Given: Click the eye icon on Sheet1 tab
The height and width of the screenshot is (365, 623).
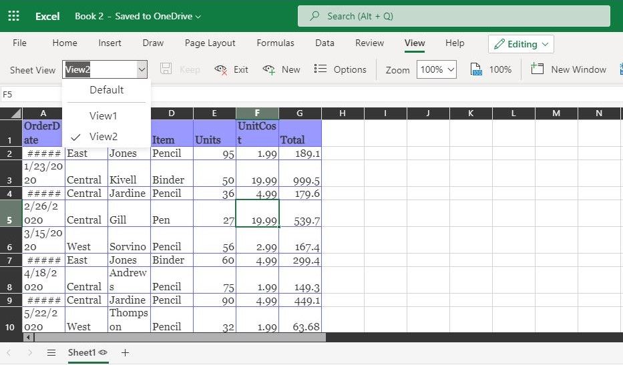Looking at the screenshot, I should tap(103, 352).
